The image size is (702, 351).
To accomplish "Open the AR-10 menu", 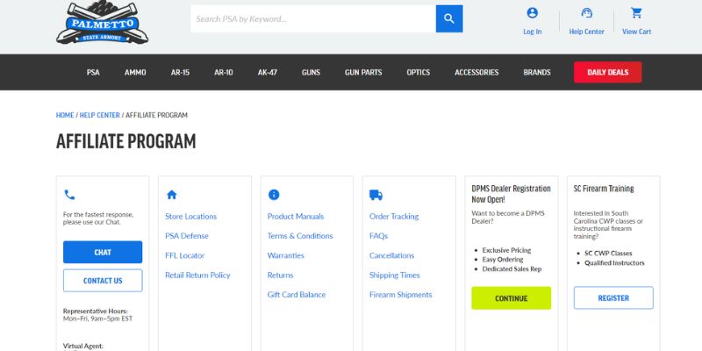I will click(x=224, y=72).
